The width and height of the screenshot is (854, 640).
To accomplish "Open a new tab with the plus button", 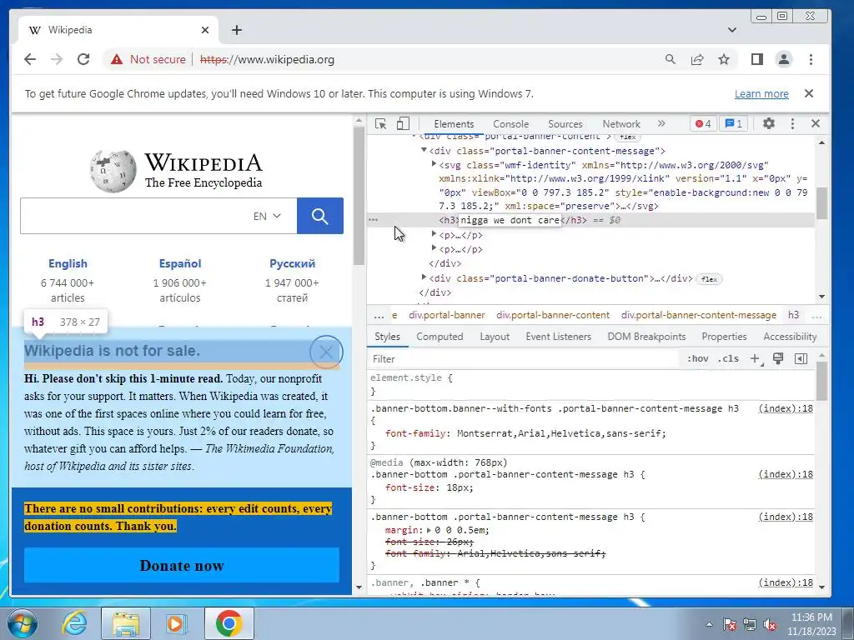I will [x=236, y=30].
